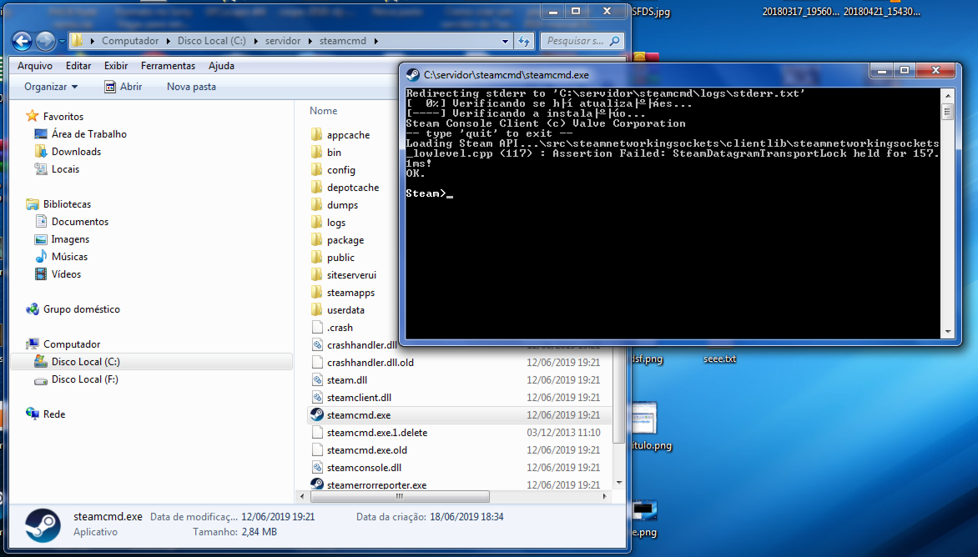Screen dimensions: 978x557
Task: Select Bibliotecas in navigation pane
Action: (x=67, y=203)
